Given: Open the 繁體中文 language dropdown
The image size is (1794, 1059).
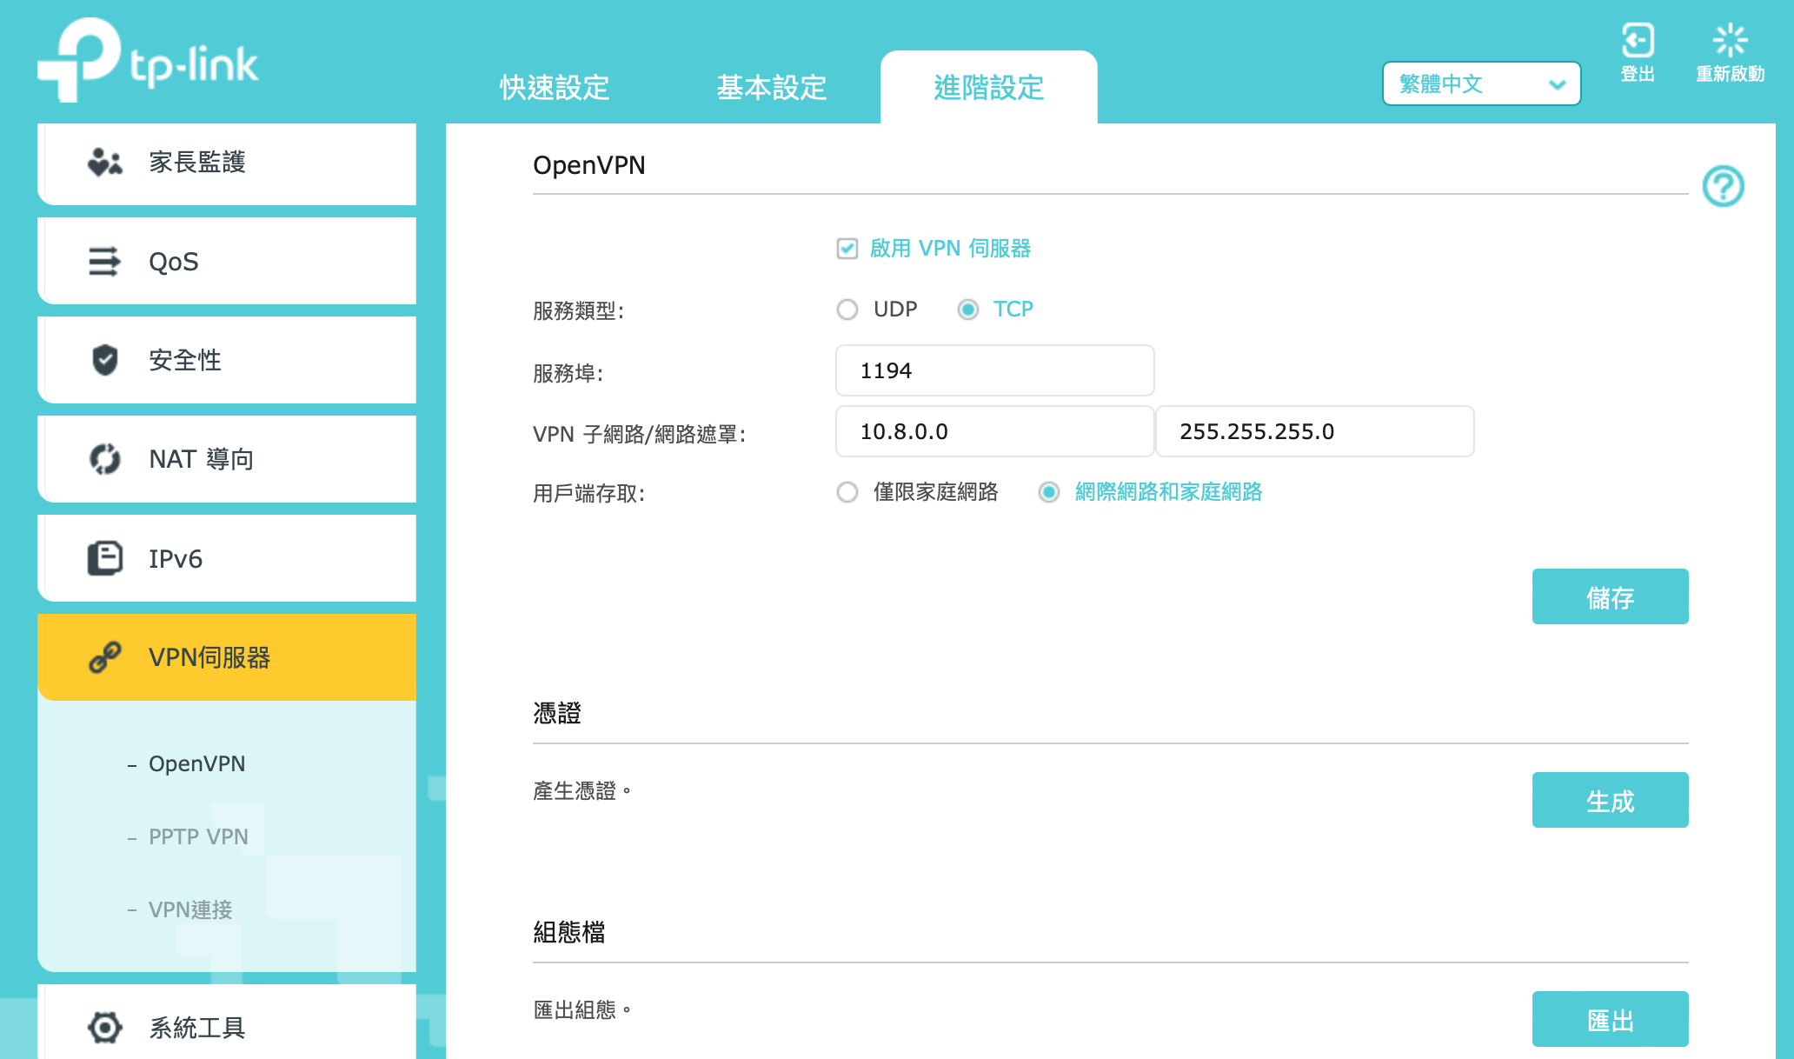Looking at the screenshot, I should [x=1481, y=83].
